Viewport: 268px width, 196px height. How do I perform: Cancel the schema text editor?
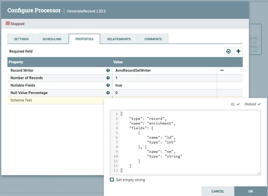coord(218,191)
